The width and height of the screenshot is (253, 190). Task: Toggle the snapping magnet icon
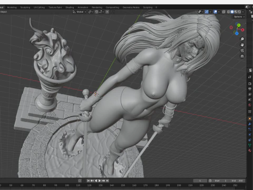(96, 12)
